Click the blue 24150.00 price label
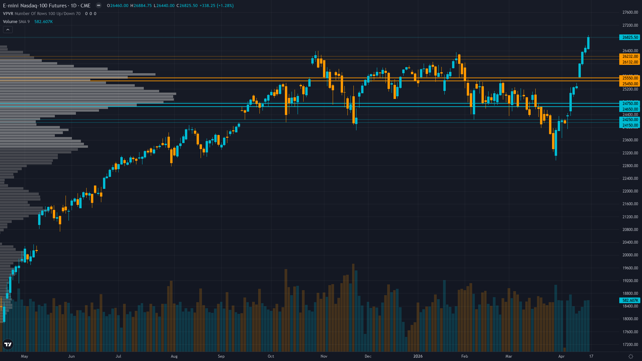642x361 pixels. 630,125
